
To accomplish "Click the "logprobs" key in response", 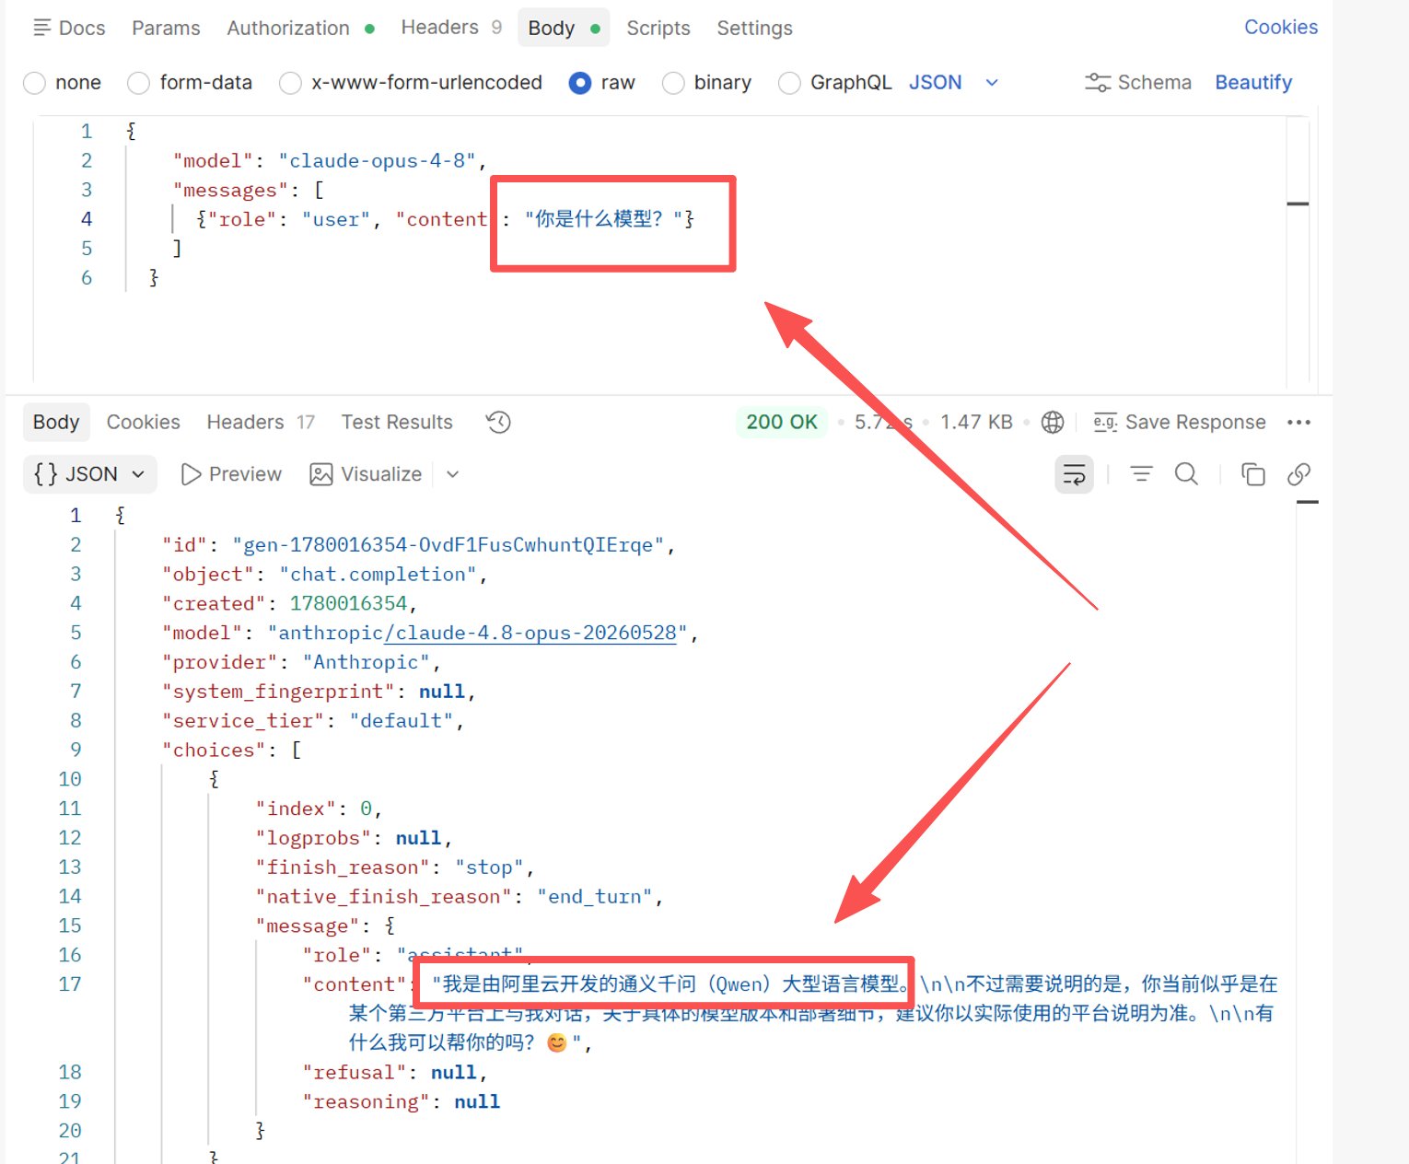I will tap(313, 838).
